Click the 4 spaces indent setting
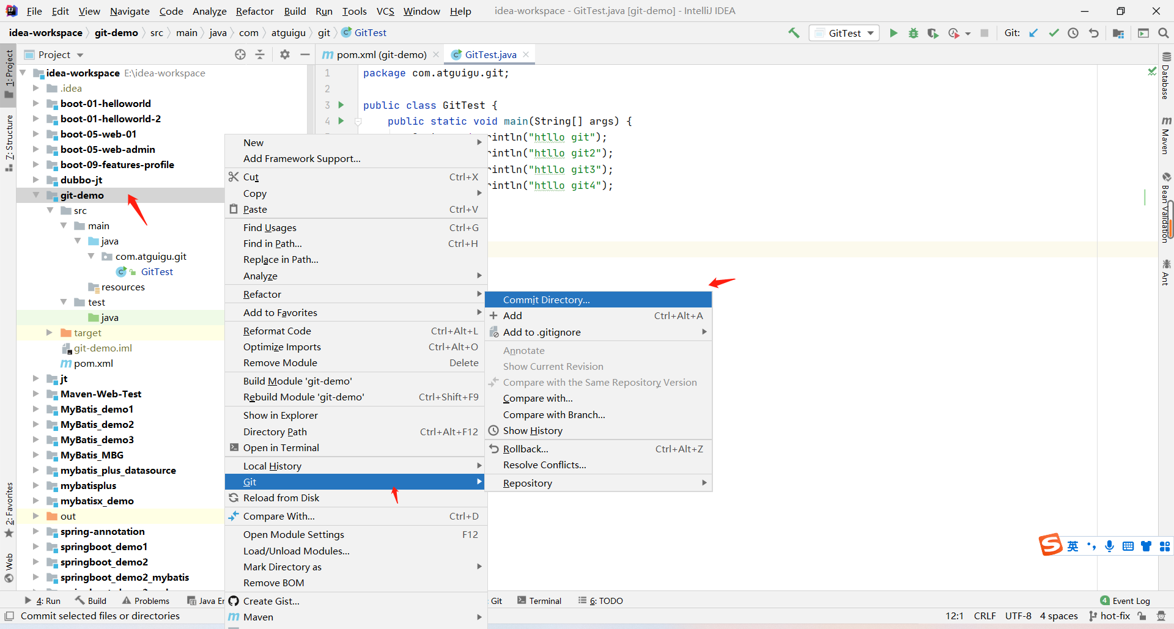This screenshot has height=629, width=1174. click(1059, 616)
